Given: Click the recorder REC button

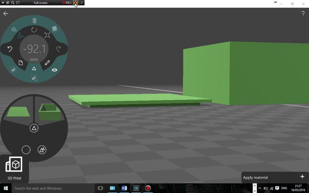Looking at the screenshot, I should tap(67, 3).
